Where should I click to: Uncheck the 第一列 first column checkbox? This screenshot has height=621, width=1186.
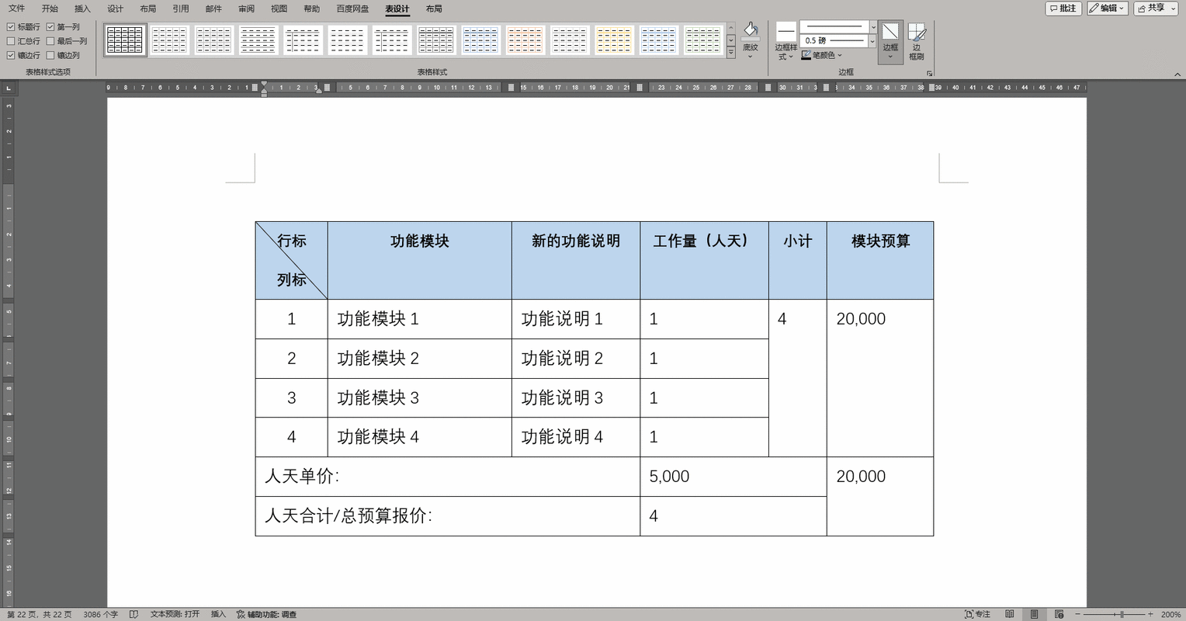click(50, 26)
